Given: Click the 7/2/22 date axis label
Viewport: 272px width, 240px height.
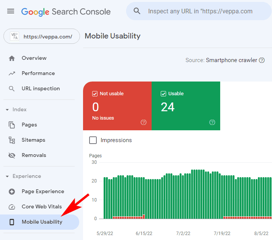Looking at the screenshot, I should pos(183,234).
